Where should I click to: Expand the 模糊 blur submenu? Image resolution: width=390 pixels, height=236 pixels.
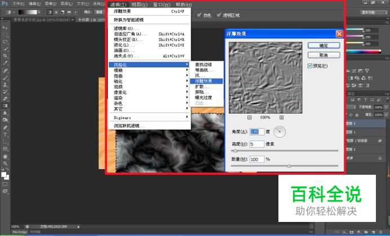click(149, 70)
